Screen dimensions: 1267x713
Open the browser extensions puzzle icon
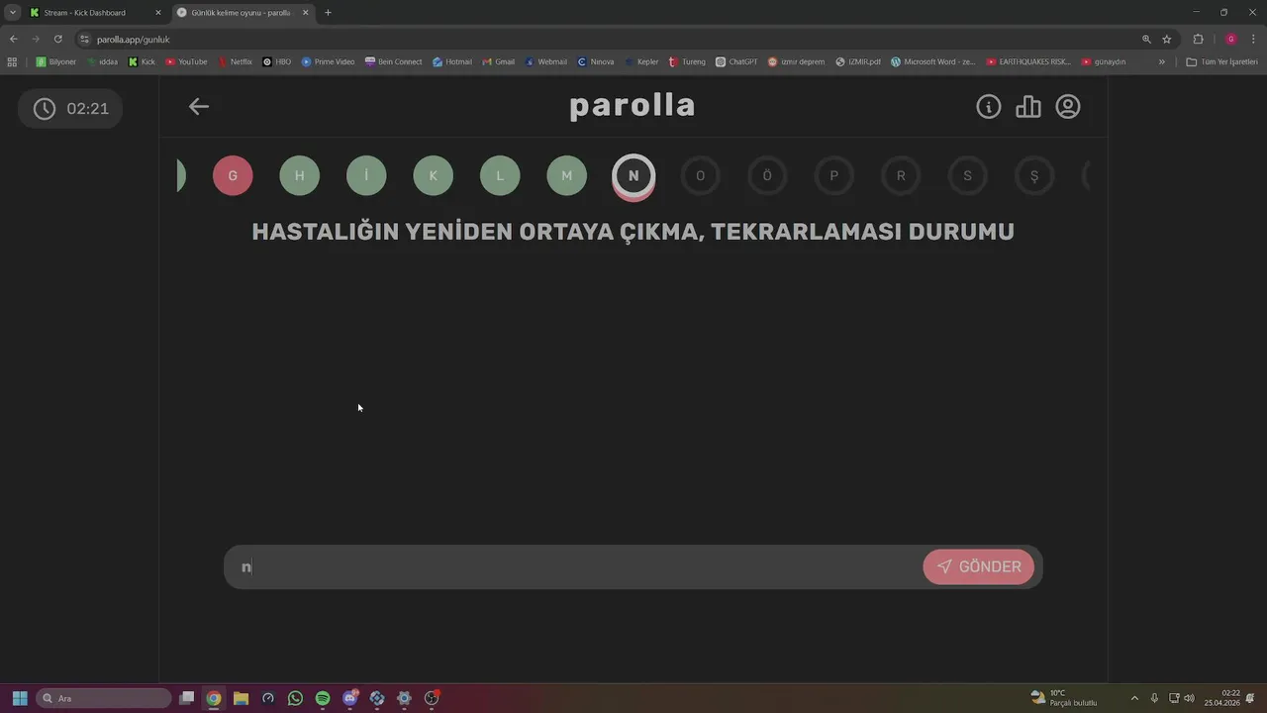[x=1198, y=40]
